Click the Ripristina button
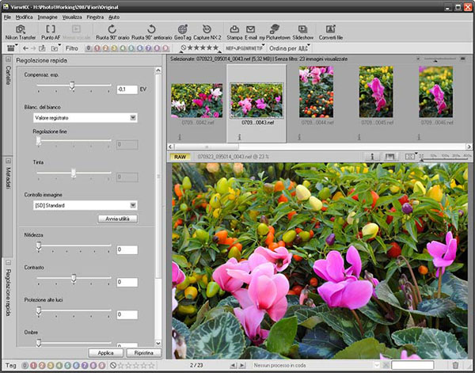 [x=144, y=353]
